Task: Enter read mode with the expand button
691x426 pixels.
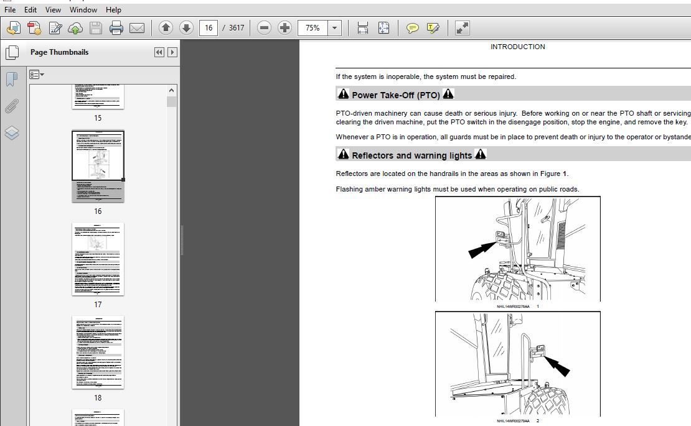Action: click(462, 28)
